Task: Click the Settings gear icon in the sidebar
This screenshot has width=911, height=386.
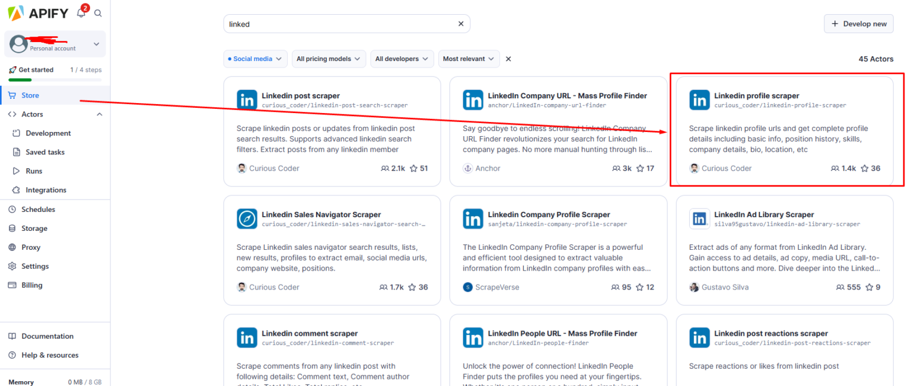Action: tap(12, 266)
